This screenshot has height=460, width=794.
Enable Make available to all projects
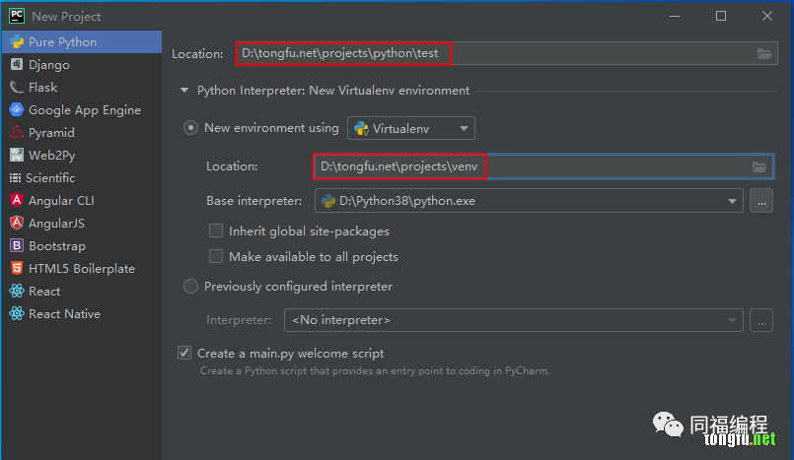[216, 256]
